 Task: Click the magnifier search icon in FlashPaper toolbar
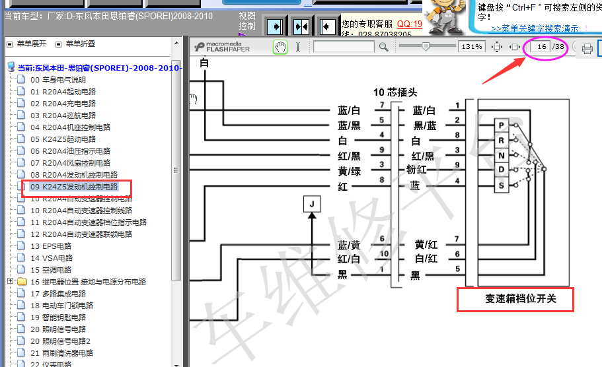pyautogui.click(x=383, y=47)
